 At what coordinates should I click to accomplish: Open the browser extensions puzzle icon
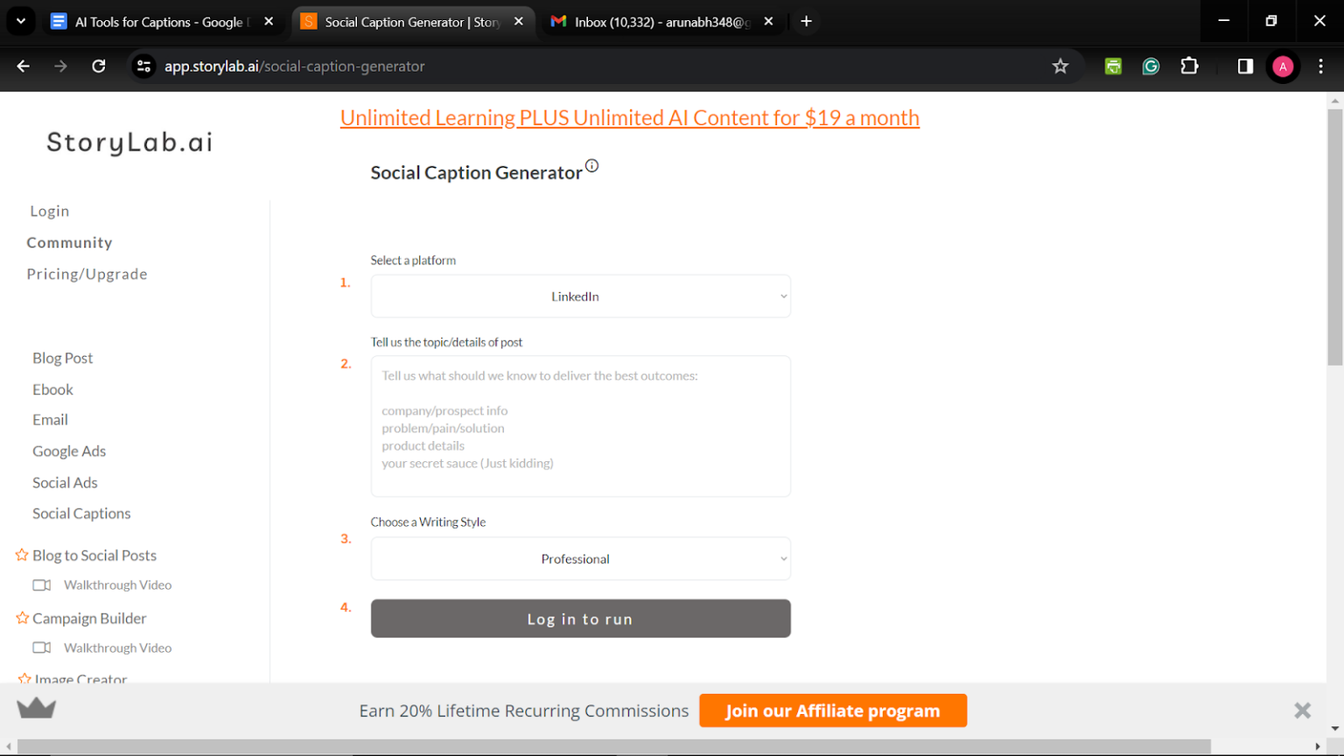tap(1189, 66)
